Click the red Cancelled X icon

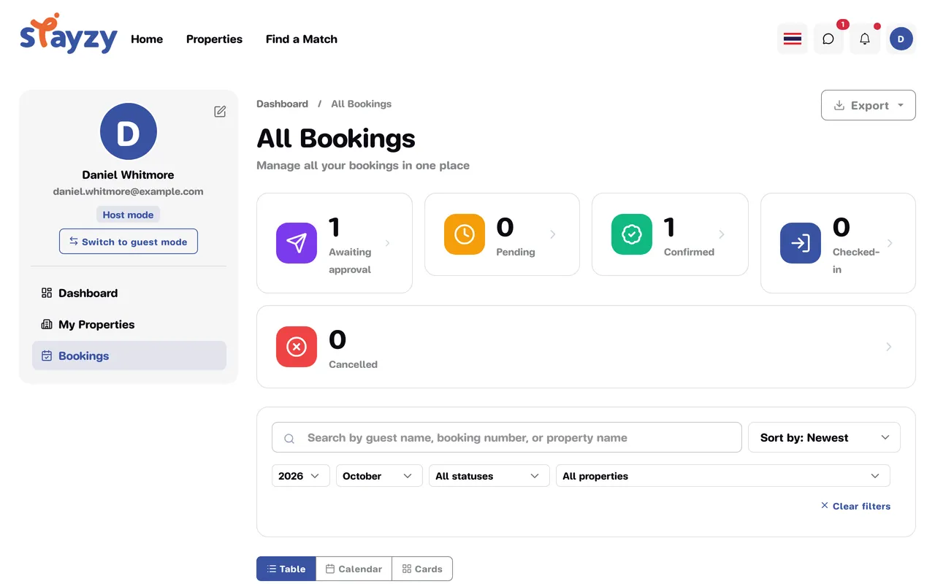(297, 347)
